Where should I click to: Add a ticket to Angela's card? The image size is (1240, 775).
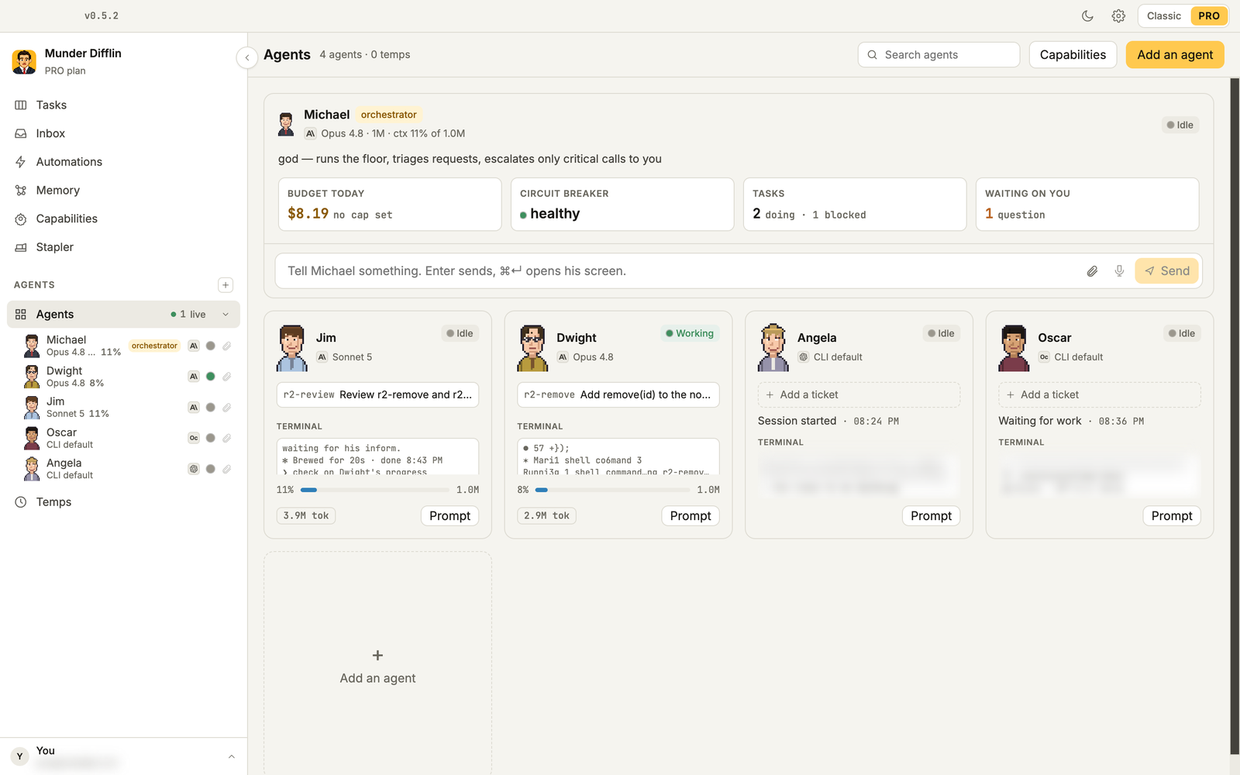pyautogui.click(x=859, y=394)
